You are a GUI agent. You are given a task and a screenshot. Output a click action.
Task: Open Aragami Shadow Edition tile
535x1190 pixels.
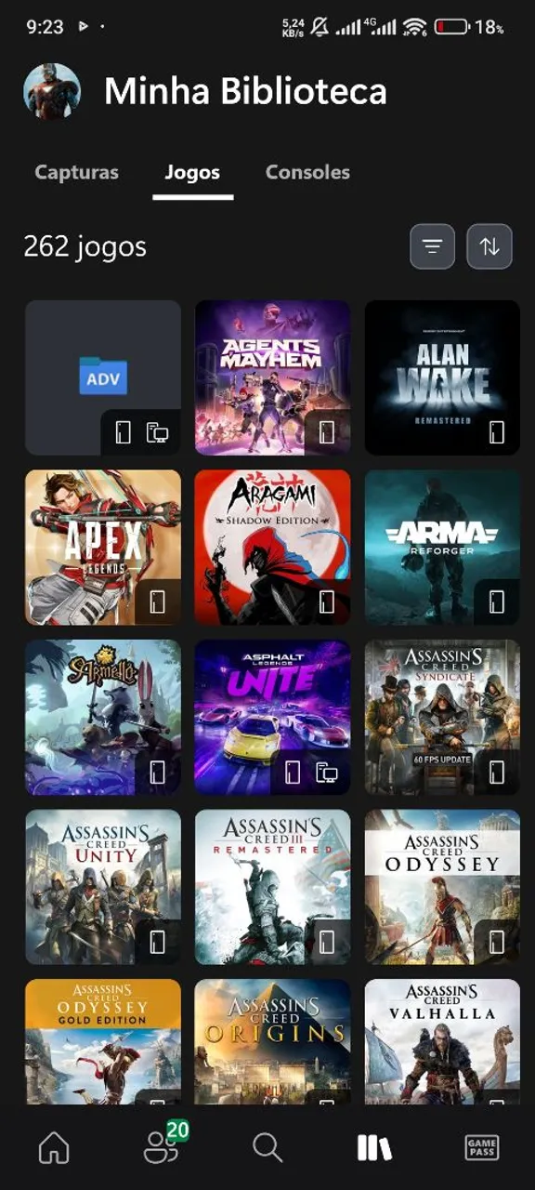[x=273, y=548]
